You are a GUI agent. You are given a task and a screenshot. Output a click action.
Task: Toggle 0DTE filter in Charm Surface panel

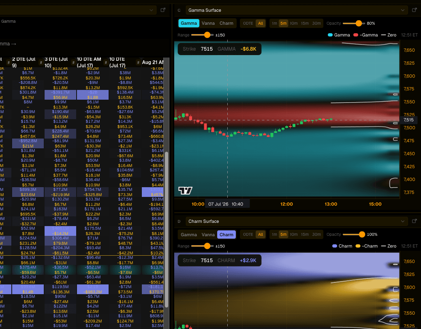[x=248, y=235]
